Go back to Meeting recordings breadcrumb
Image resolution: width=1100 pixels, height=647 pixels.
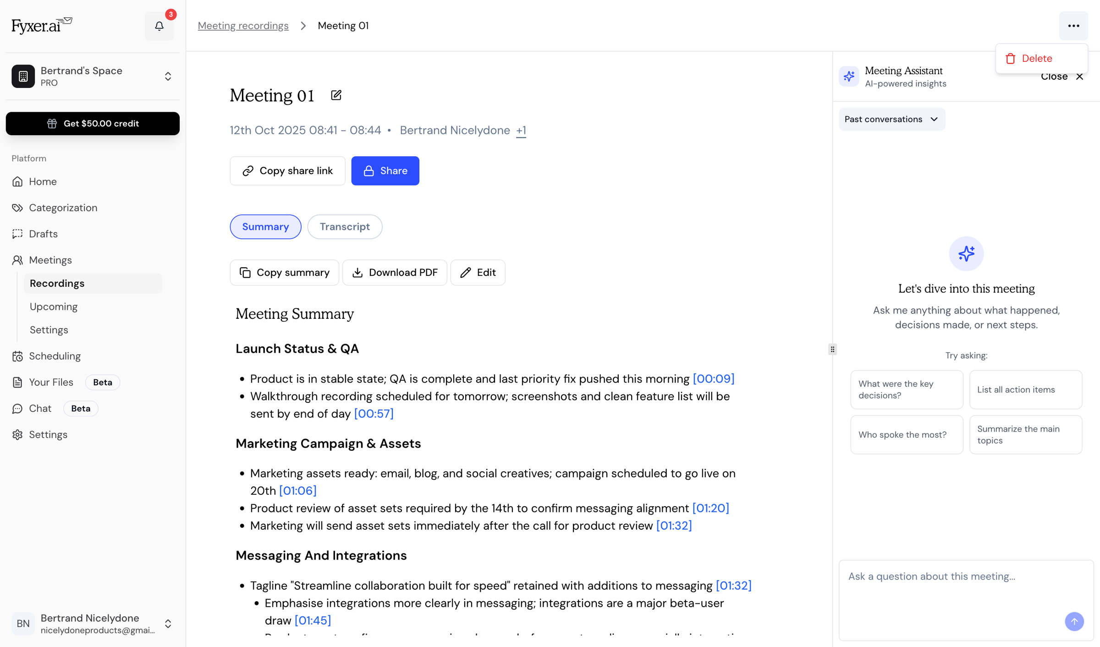point(243,26)
